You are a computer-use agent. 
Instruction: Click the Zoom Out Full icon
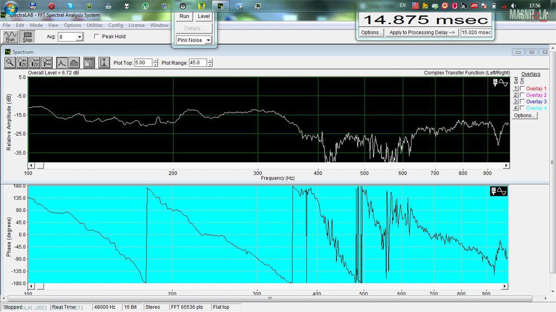tap(47, 62)
